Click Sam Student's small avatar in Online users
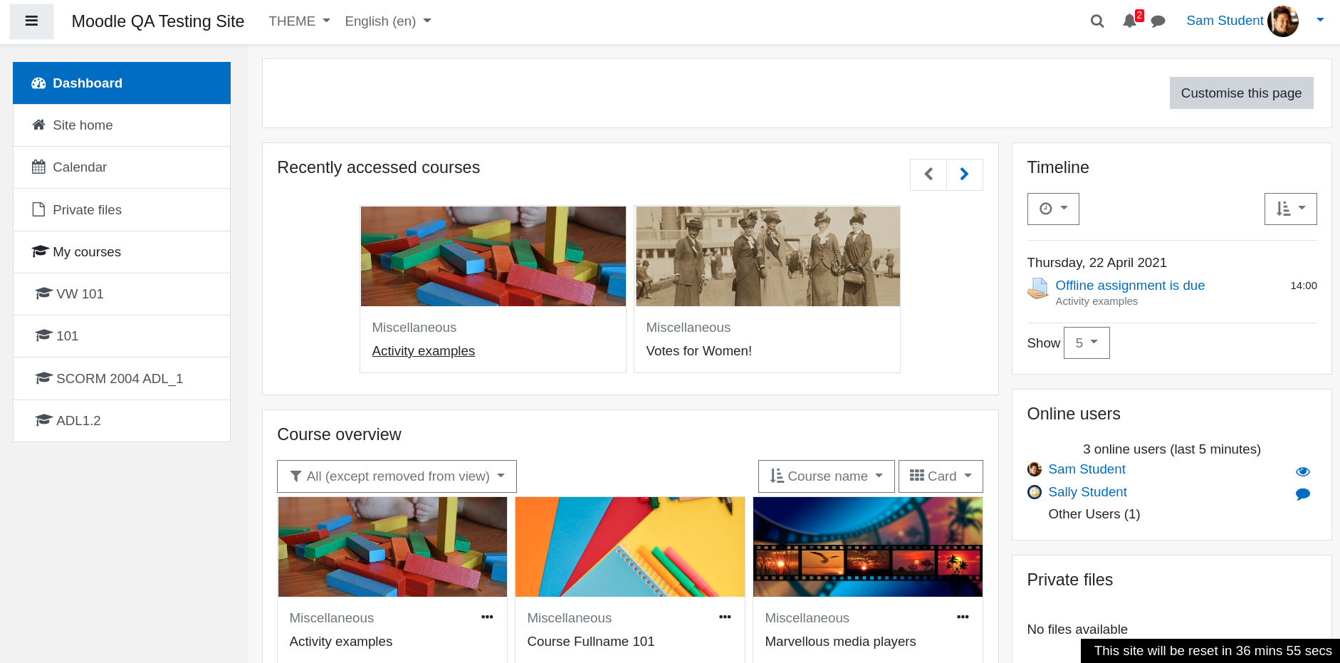1340x663 pixels. (1035, 469)
